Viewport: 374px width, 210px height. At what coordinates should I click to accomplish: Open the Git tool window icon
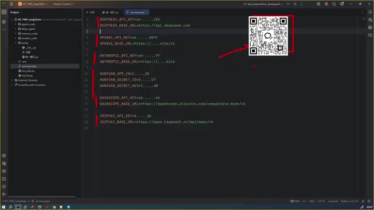click(x=4, y=194)
